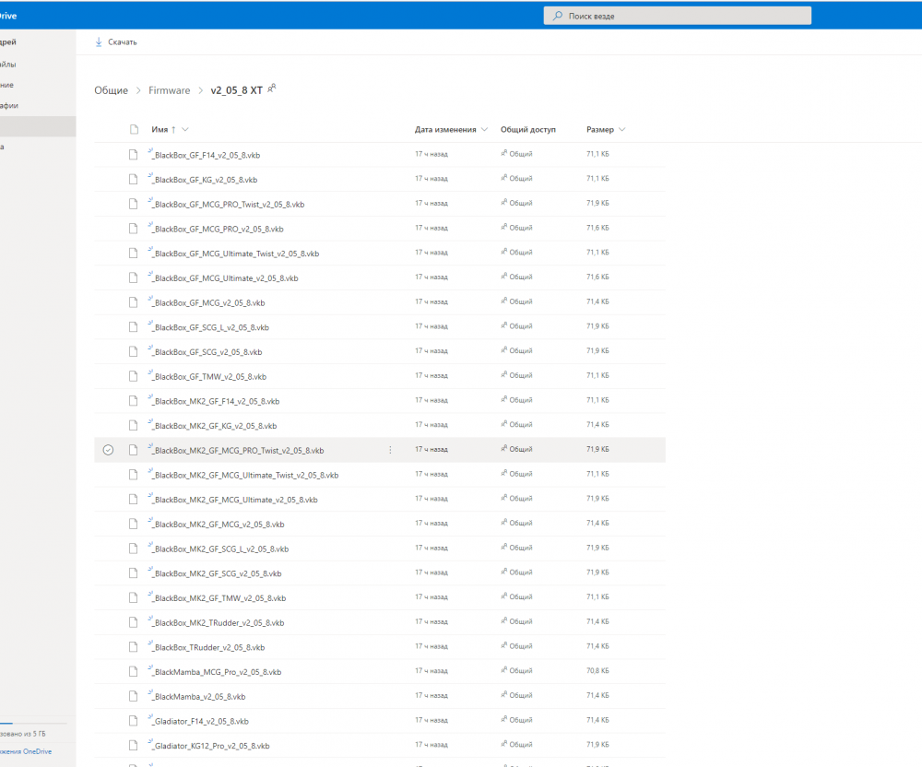Open the Общие breadcrumb link
The height and width of the screenshot is (767, 922).
coord(112,90)
